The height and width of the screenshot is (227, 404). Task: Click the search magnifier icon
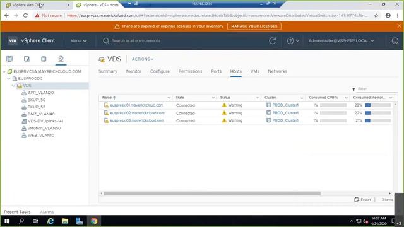pyautogui.click(x=106, y=40)
